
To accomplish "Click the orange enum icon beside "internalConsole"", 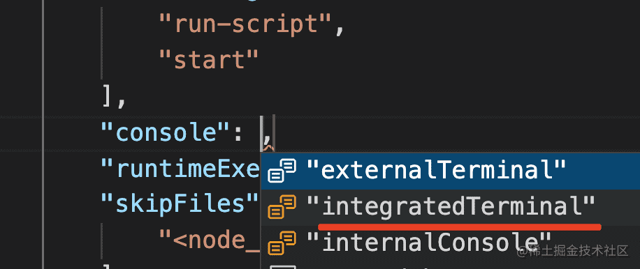I will [x=282, y=243].
